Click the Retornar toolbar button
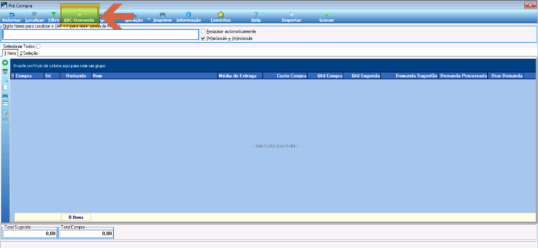Image resolution: width=538 pixels, height=248 pixels. (11, 18)
